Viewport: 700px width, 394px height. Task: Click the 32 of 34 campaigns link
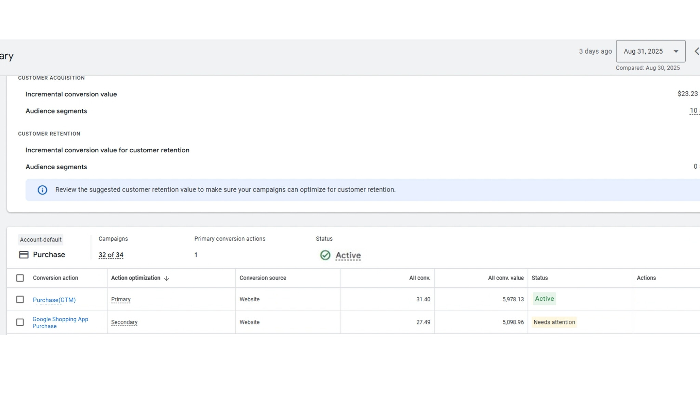click(111, 255)
